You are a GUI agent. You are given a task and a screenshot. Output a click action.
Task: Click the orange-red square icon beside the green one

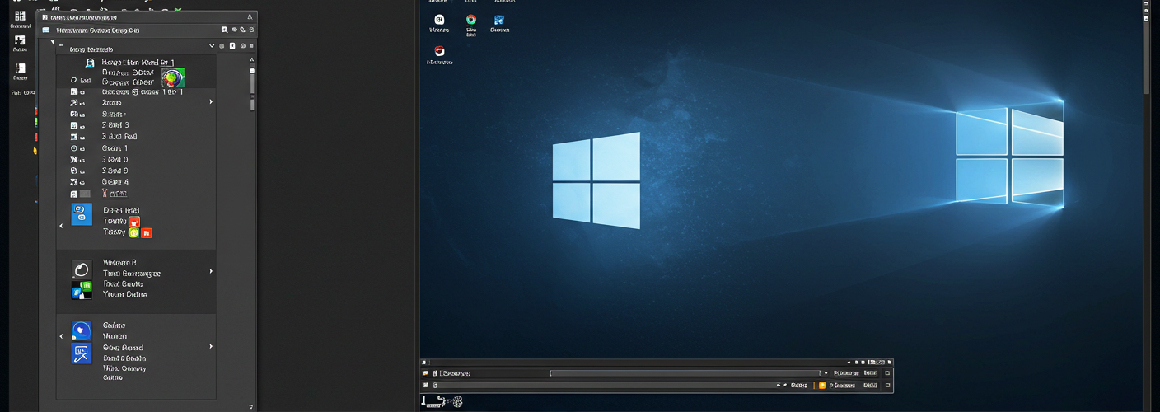click(147, 233)
